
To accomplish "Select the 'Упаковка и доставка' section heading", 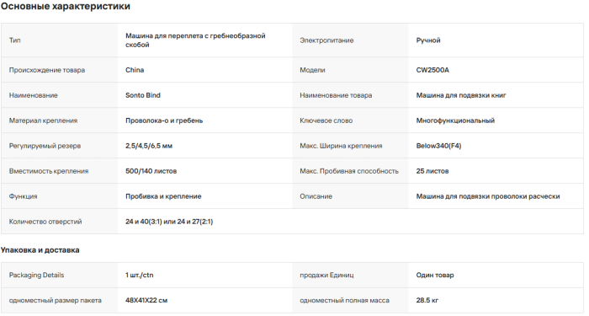I will (x=40, y=250).
